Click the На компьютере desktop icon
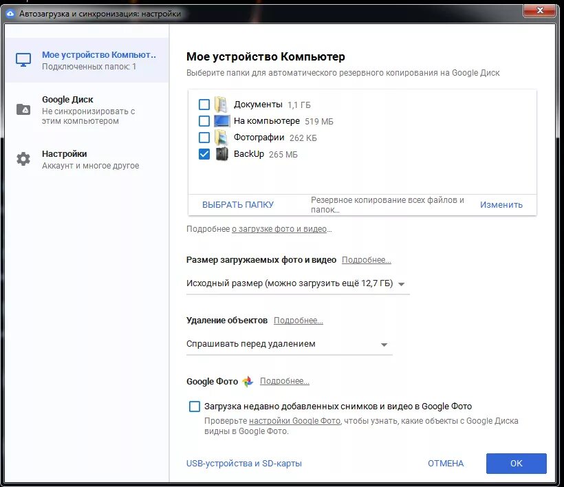 221,121
